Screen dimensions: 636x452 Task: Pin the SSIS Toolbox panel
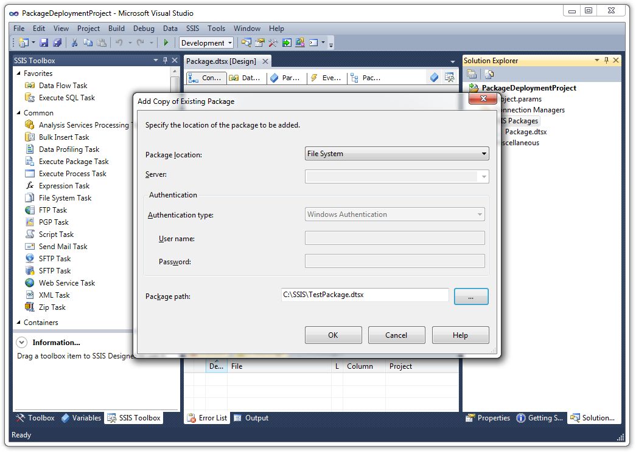coord(165,60)
